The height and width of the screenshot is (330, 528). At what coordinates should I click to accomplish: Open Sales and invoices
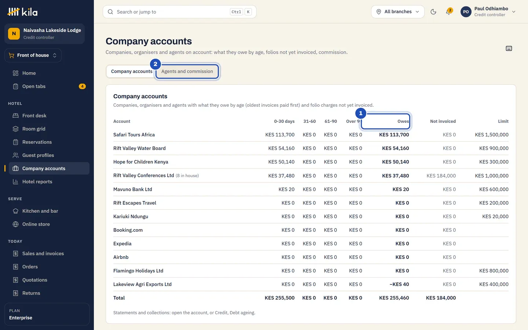coord(49,253)
